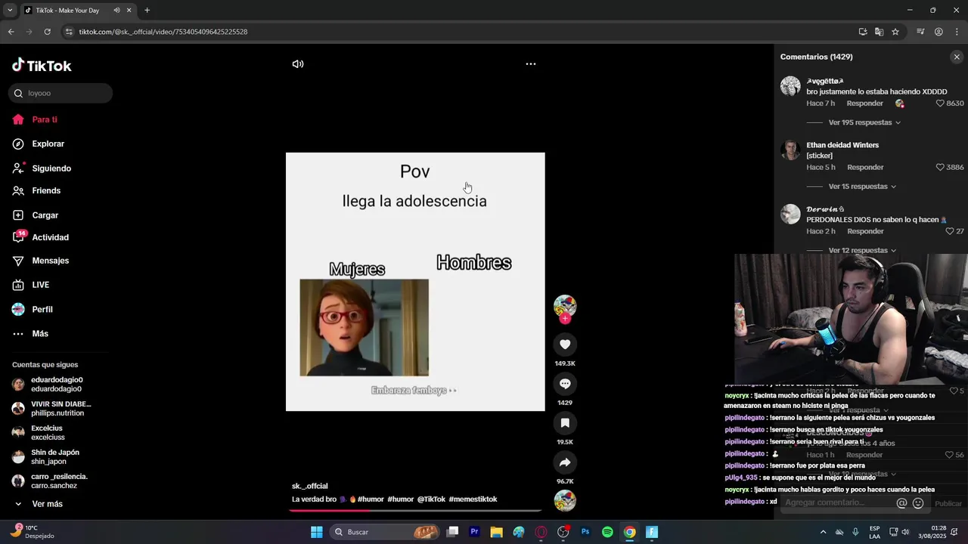This screenshot has width=968, height=544.
Task: Expand Ver 12 respuestas under Derwin comment
Action: coord(862,250)
